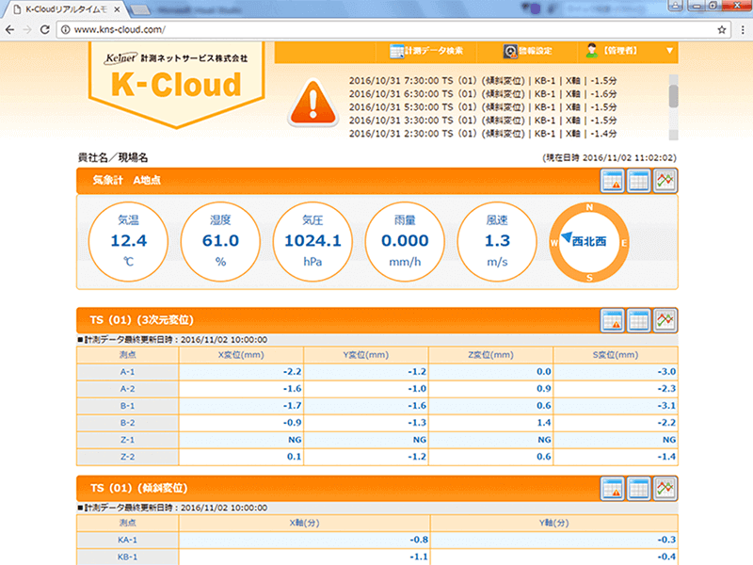View graph for TS (01) 傾斜変位
The width and height of the screenshot is (753, 565).
666,488
